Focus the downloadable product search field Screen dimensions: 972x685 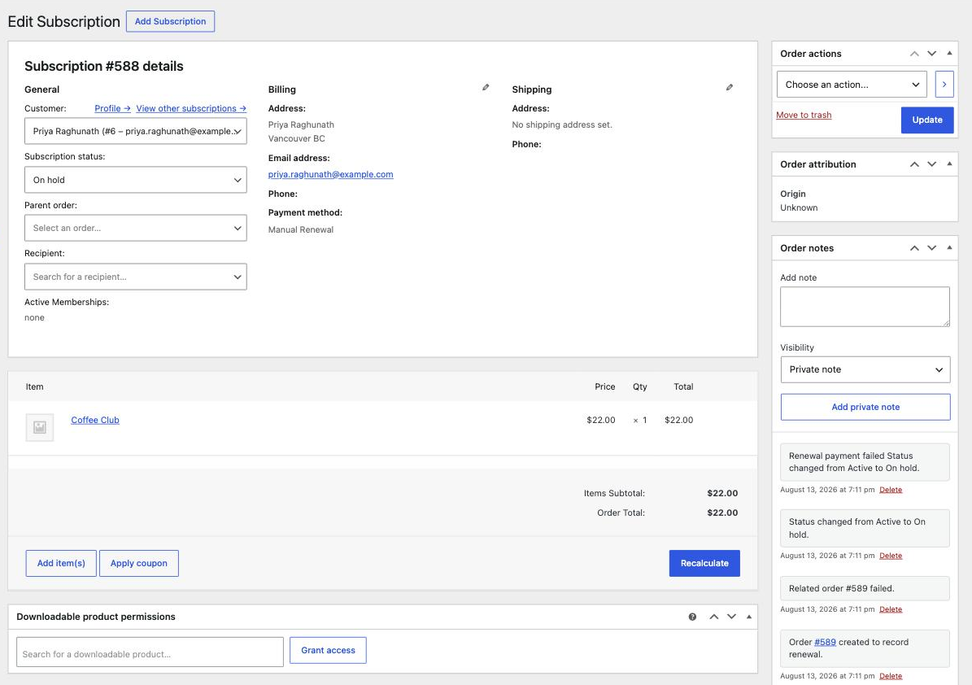[x=150, y=652]
